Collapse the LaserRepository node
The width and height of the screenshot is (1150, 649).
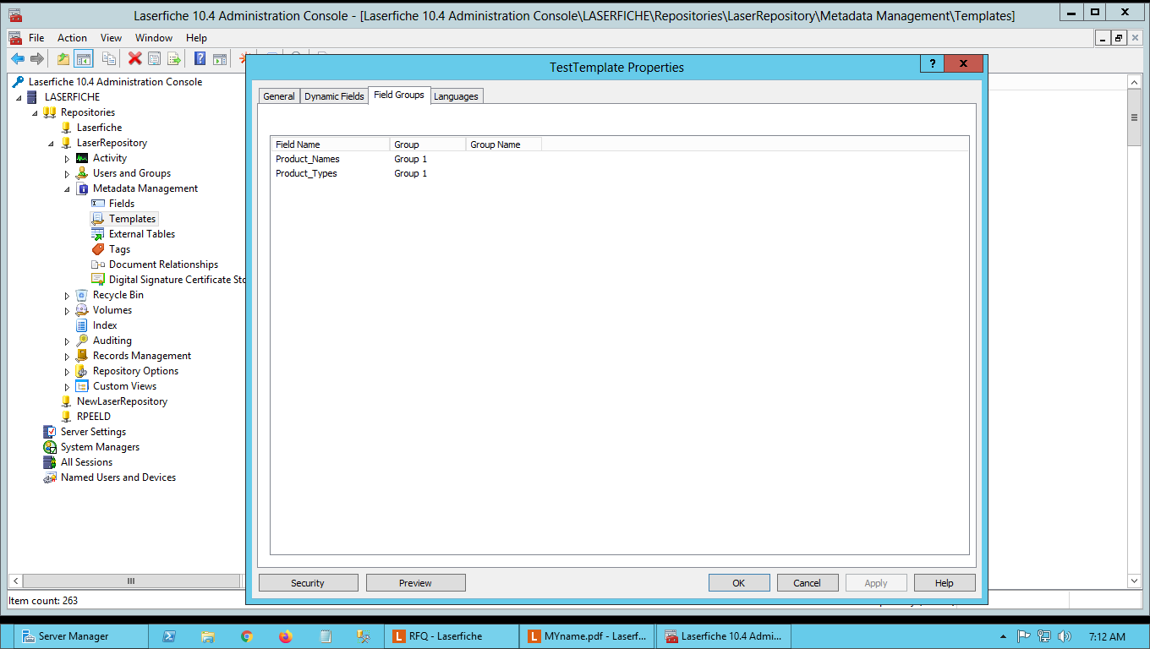pyautogui.click(x=51, y=143)
